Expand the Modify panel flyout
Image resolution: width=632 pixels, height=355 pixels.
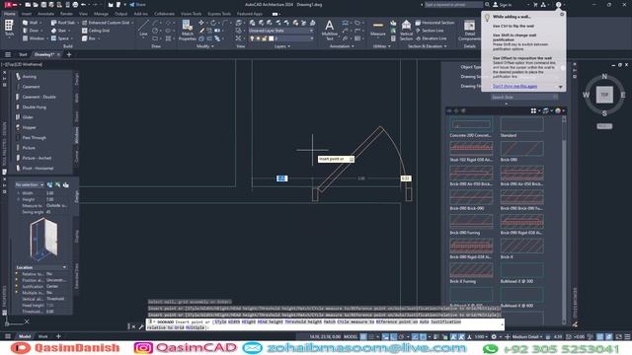(205, 46)
